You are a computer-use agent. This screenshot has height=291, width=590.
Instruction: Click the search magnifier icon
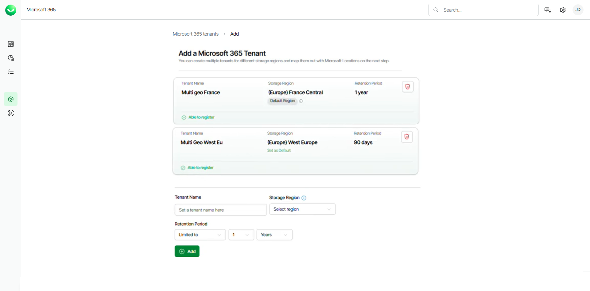point(436,10)
